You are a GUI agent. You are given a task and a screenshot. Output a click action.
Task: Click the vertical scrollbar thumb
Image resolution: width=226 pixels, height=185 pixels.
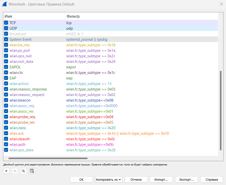tap(221, 110)
